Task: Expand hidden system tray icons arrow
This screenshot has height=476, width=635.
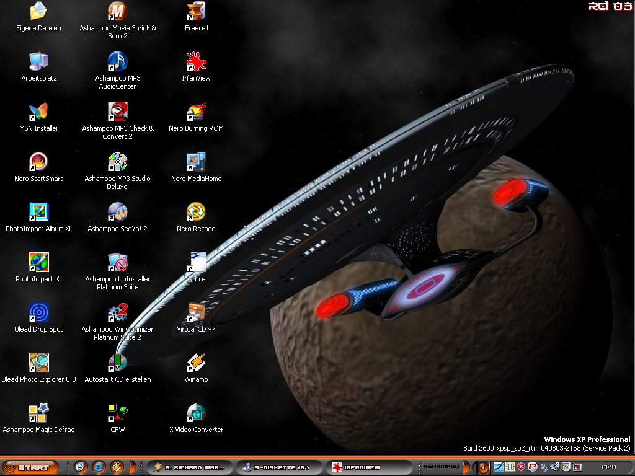Action: [x=483, y=467]
